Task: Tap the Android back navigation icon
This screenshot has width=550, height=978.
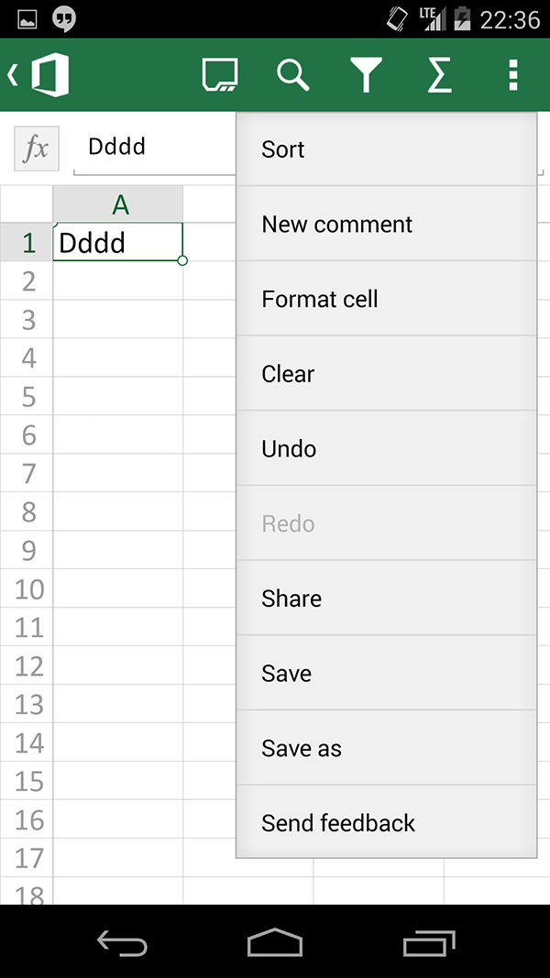Action: coord(122,942)
